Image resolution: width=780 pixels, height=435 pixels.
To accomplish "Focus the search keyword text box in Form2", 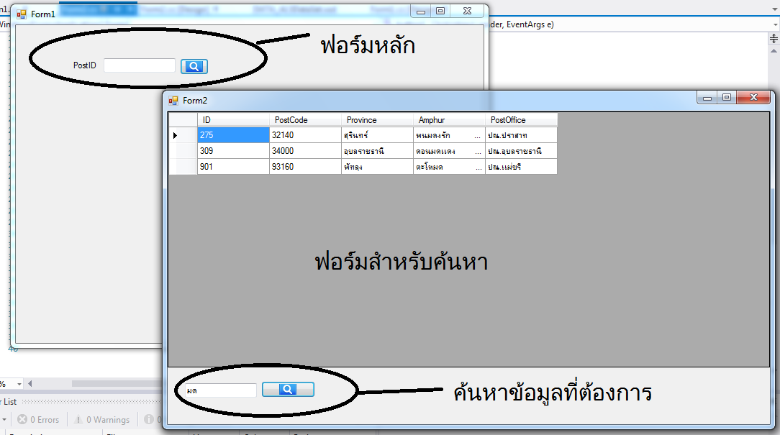I will tap(221, 390).
